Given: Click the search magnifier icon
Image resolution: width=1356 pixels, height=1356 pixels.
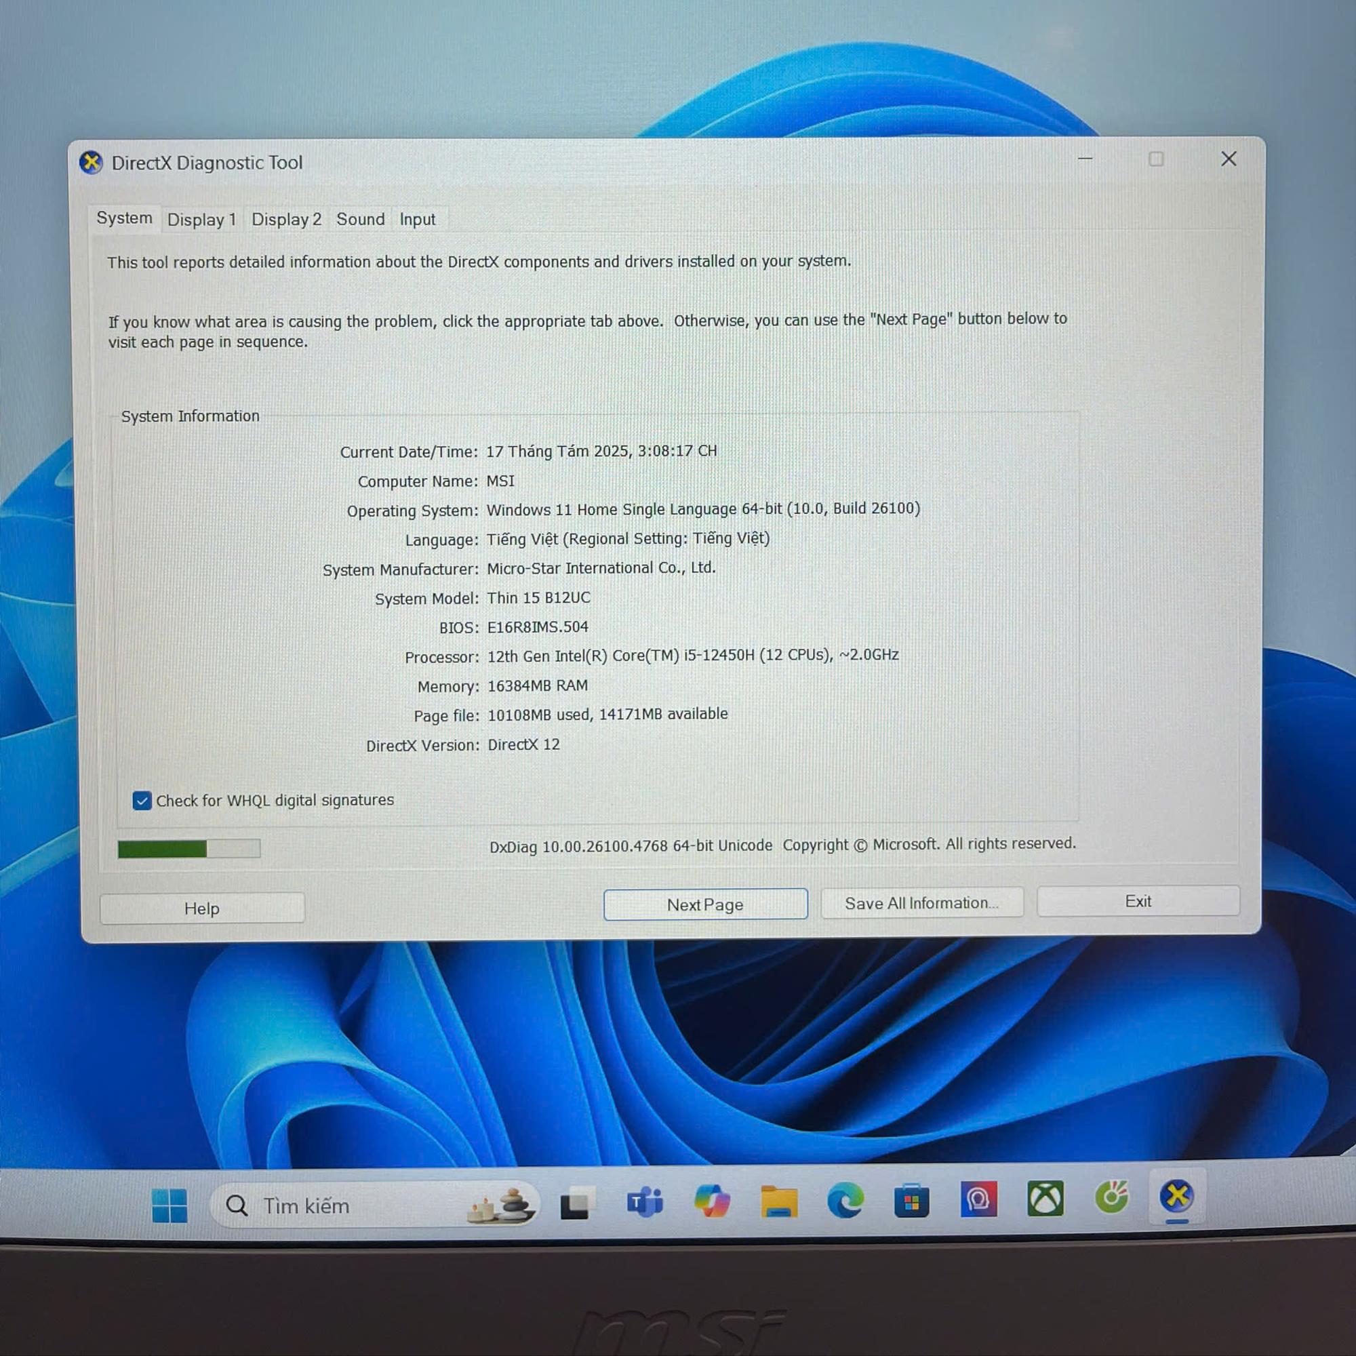Looking at the screenshot, I should pos(237,1205).
